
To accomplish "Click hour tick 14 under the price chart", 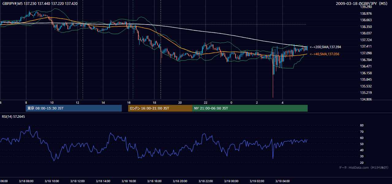I will pyautogui.click(x=103, y=103).
